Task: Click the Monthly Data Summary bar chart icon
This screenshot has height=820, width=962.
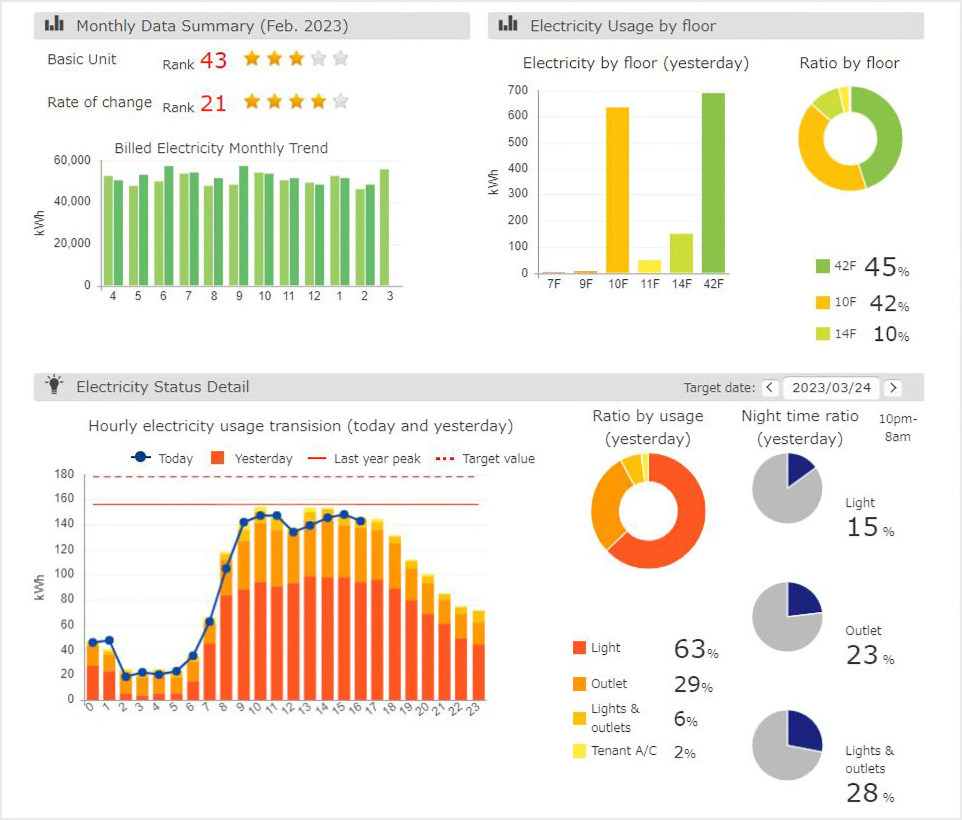Action: pyautogui.click(x=54, y=25)
